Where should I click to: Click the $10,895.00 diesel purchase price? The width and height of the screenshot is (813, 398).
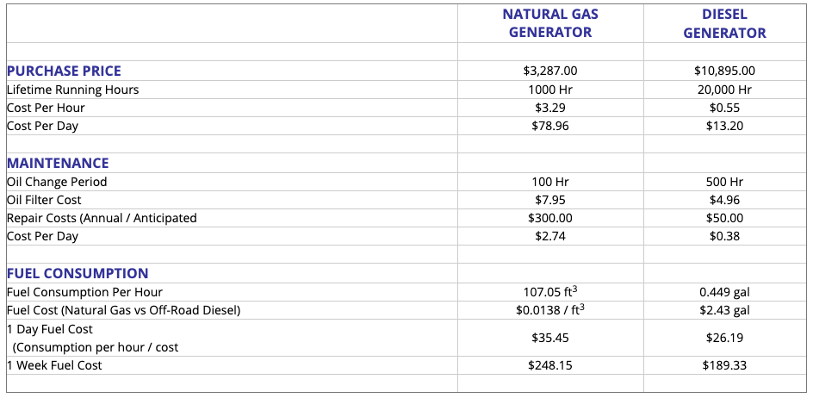point(724,71)
